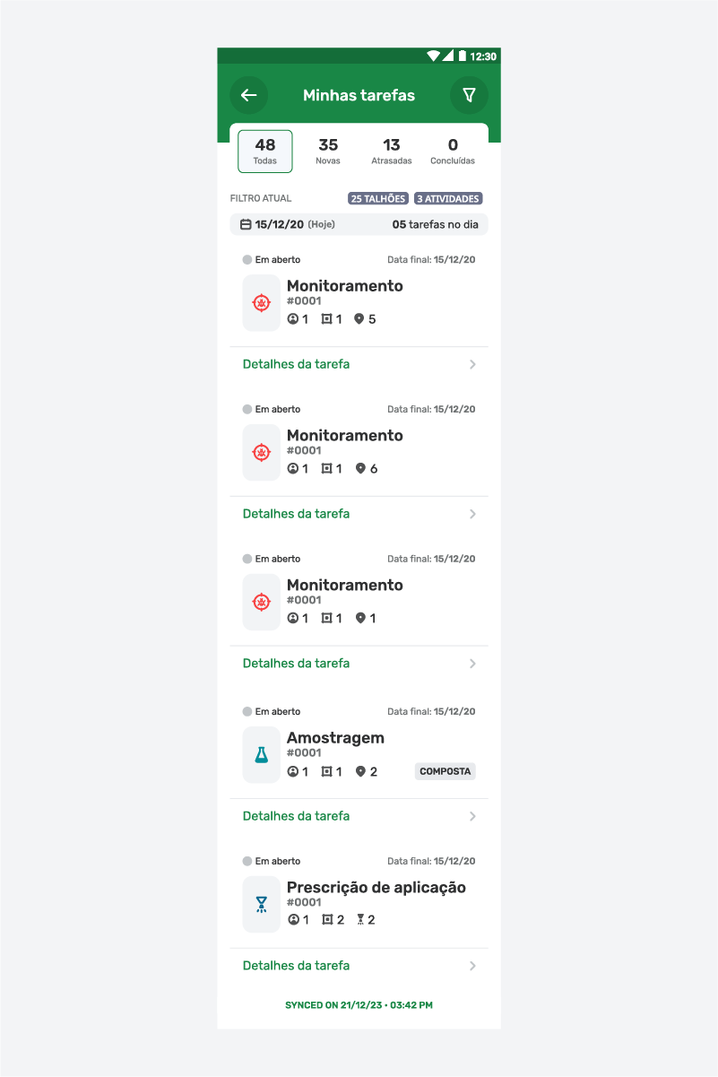Tap the second Monitoramento target icon

pyautogui.click(x=262, y=453)
